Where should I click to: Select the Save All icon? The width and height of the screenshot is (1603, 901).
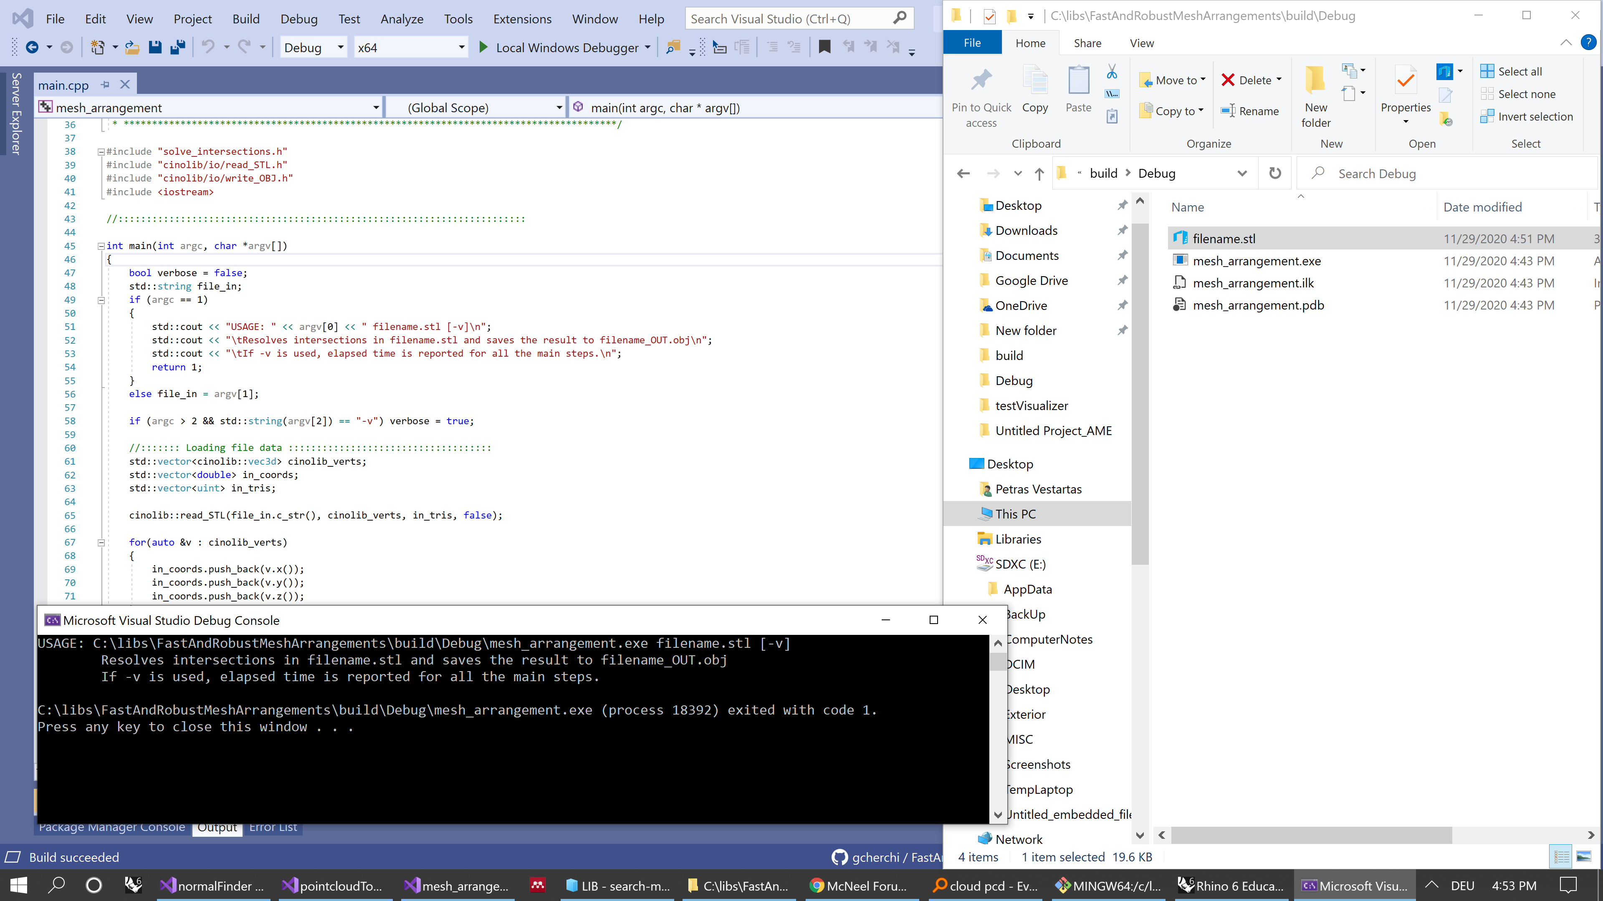[178, 47]
